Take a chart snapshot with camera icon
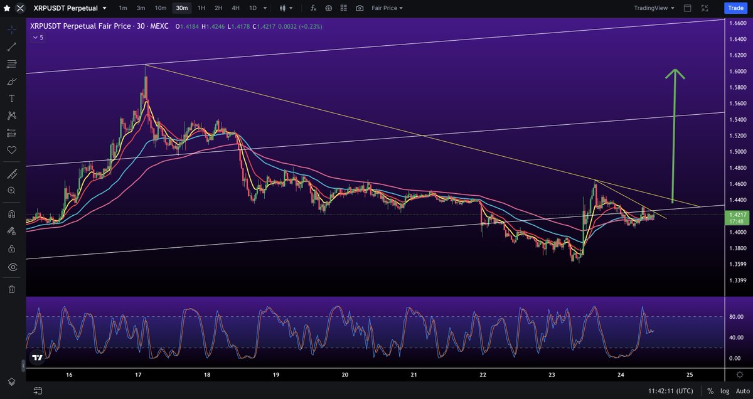The image size is (753, 399). click(360, 8)
